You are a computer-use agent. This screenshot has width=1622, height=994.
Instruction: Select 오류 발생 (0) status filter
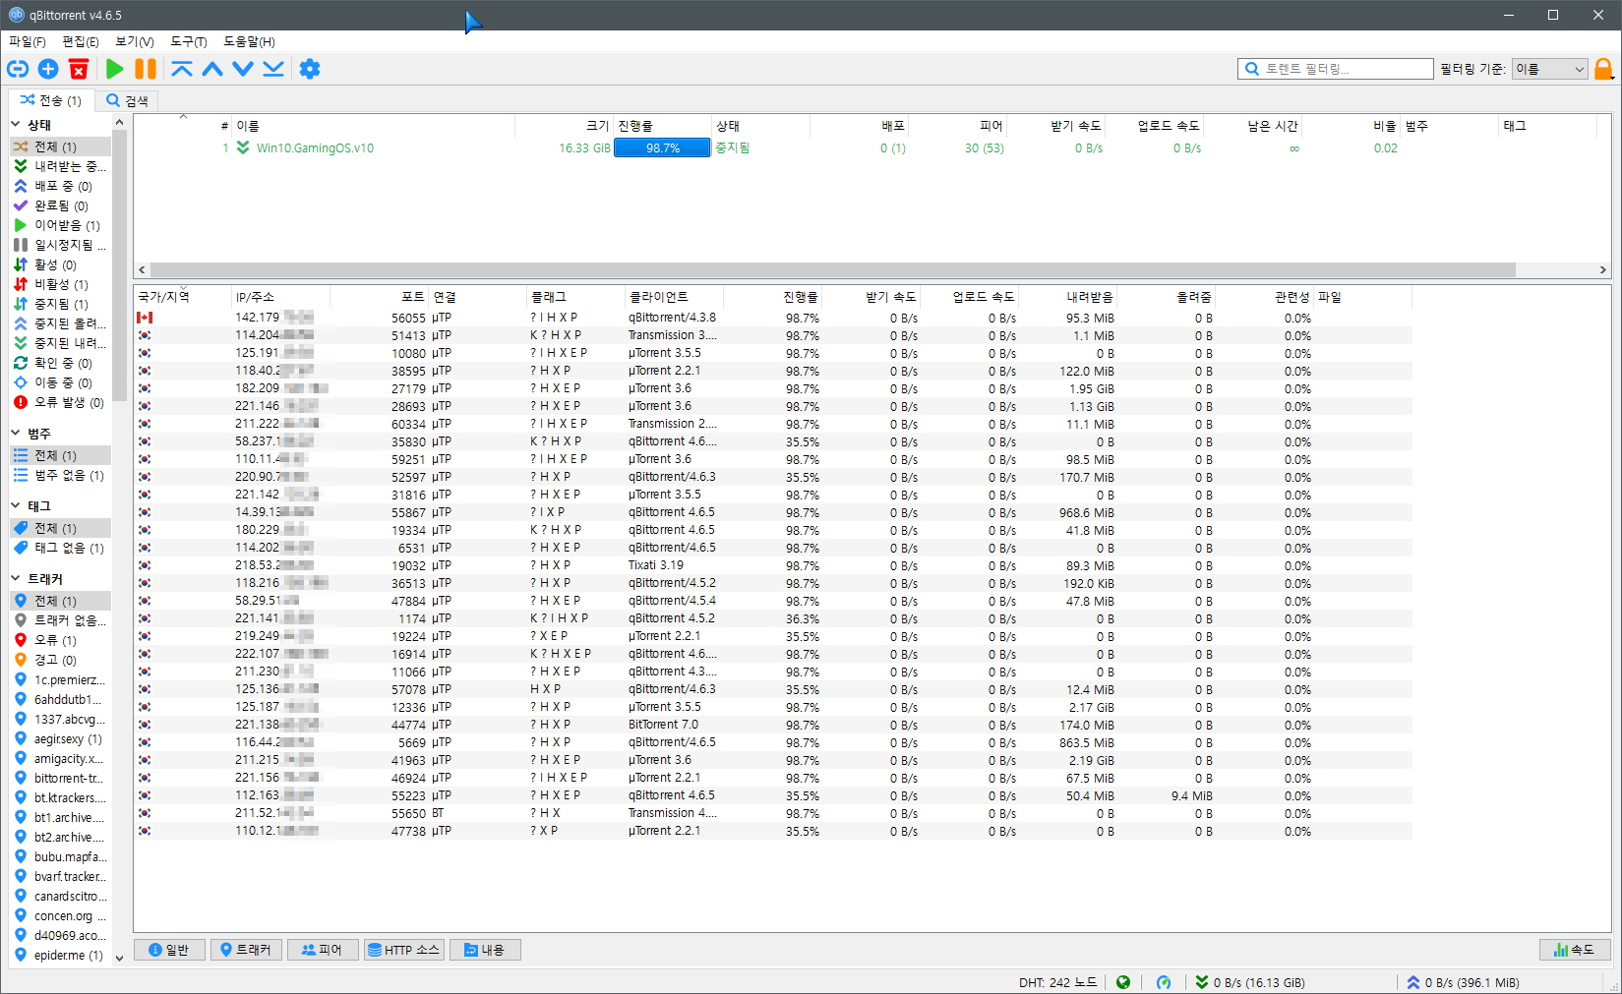(x=60, y=402)
